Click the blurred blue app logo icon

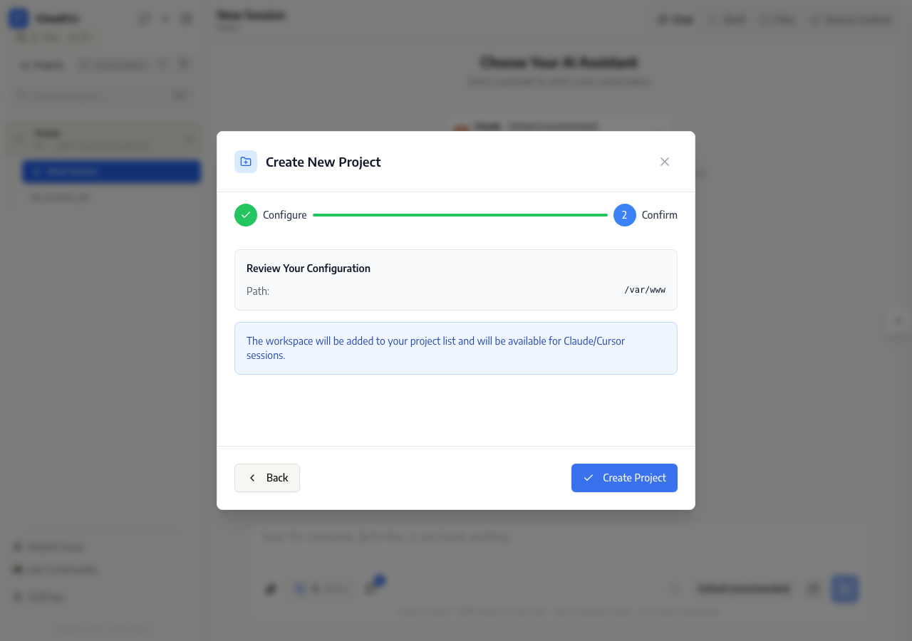click(x=19, y=19)
